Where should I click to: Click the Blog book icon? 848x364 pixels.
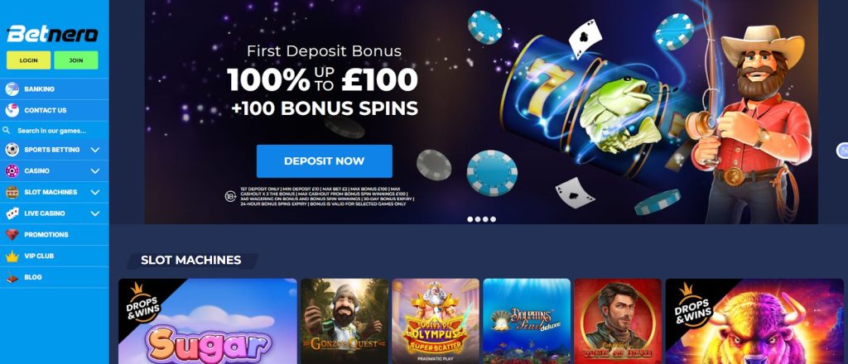[x=12, y=277]
